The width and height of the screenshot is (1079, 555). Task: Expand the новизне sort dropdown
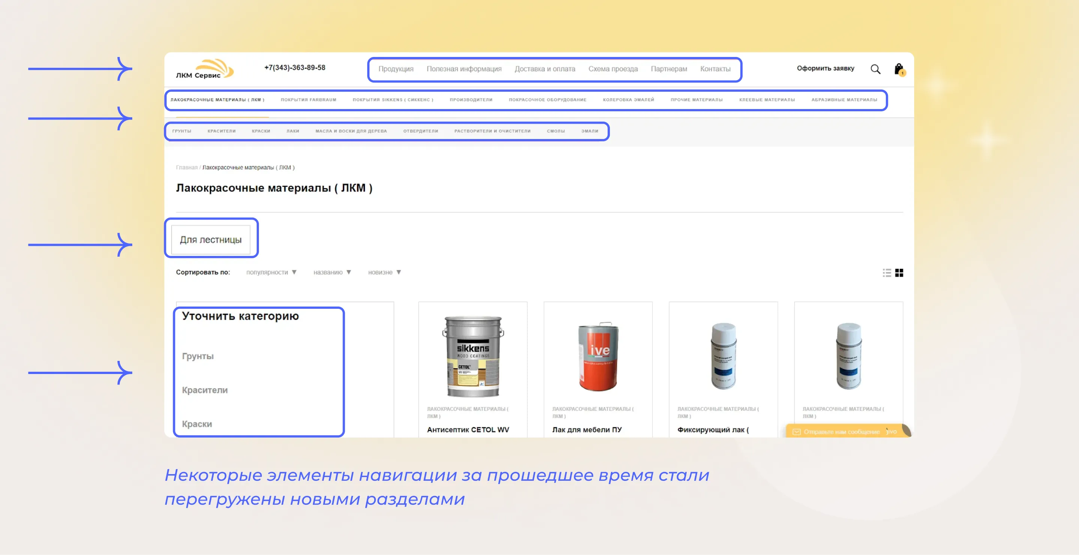coord(384,272)
